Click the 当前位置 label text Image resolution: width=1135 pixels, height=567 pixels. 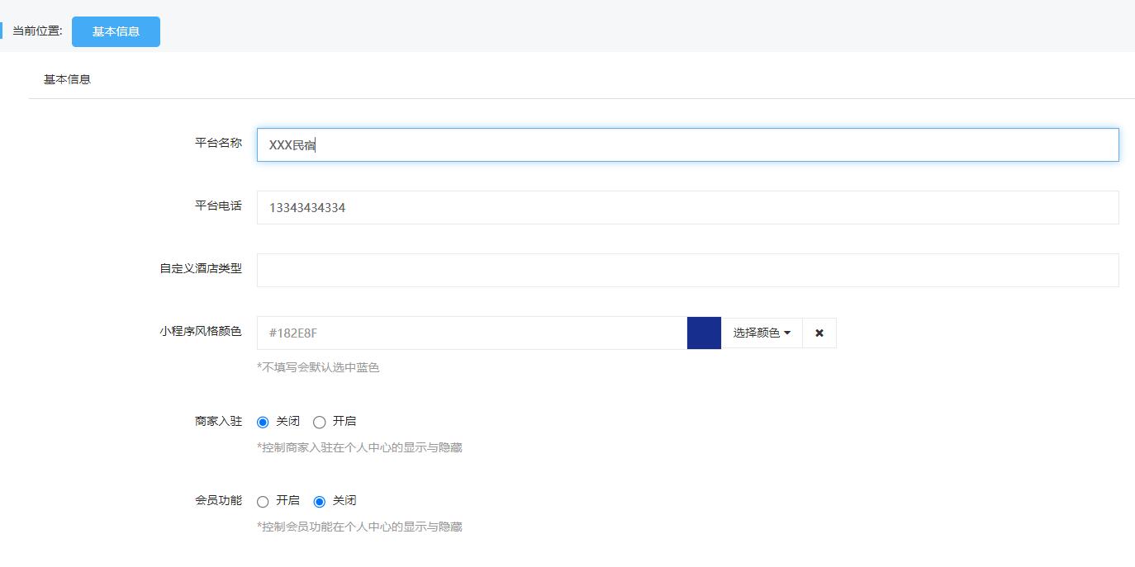point(37,31)
